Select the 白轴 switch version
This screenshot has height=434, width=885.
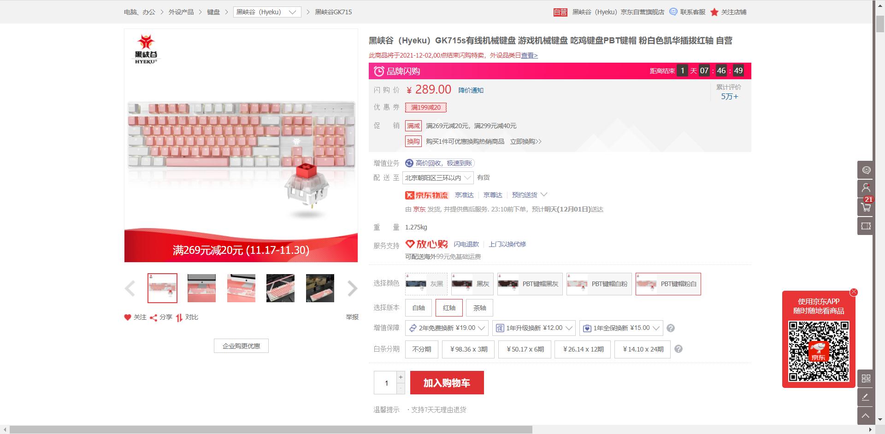tap(419, 308)
